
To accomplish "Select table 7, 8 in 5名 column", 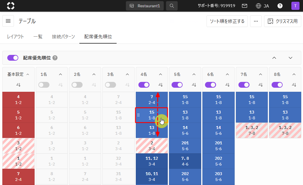I will coord(185,161).
